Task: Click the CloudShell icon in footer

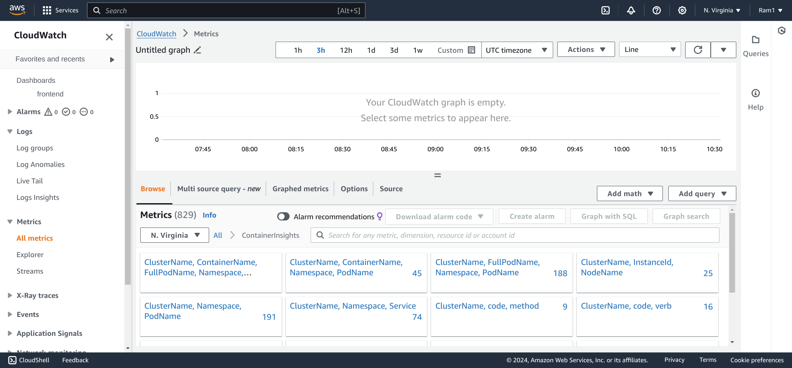Action: [x=12, y=360]
